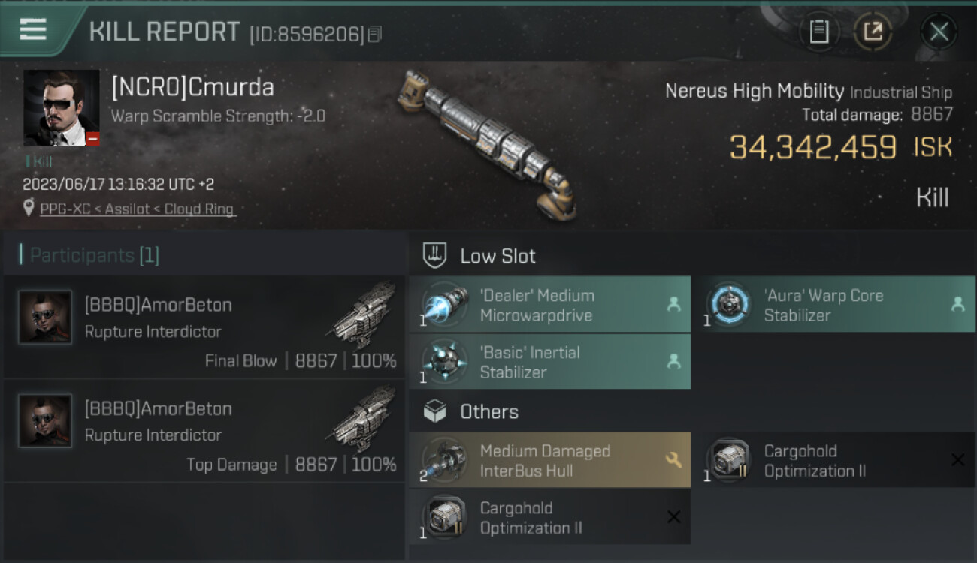
Task: Select AmorBeton Top Damage entry
Action: (204, 431)
